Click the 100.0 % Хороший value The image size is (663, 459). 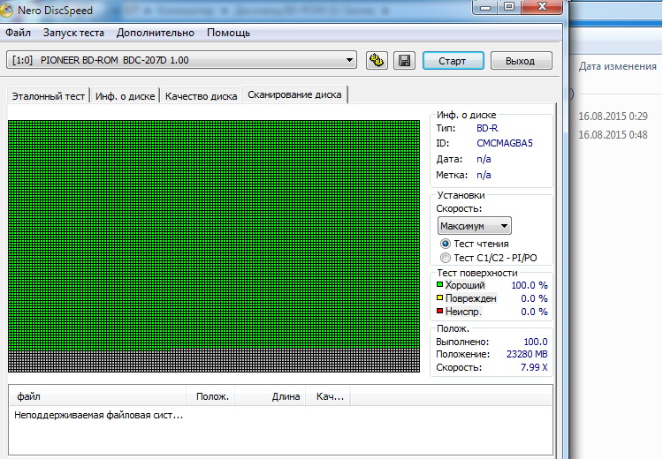[x=530, y=285]
